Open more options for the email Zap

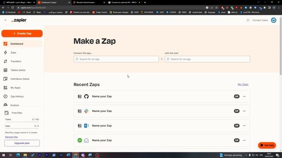[x=244, y=140]
